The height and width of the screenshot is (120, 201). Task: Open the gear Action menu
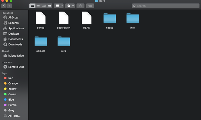coord(70,6)
